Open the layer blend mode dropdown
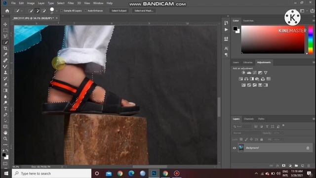The image size is (316, 178). coord(246,133)
